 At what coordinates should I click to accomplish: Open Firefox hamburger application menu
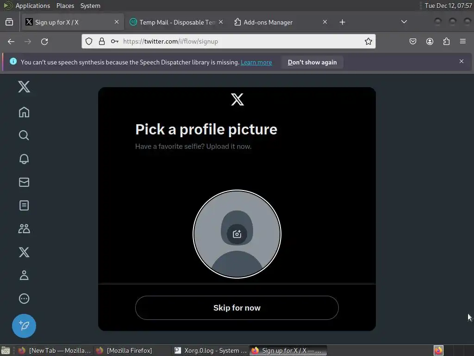(x=463, y=41)
